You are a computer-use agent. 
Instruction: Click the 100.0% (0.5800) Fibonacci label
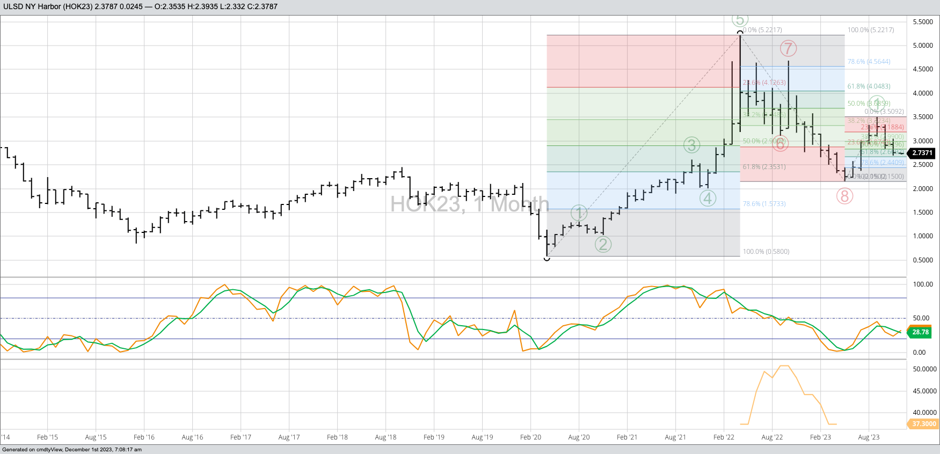coord(766,252)
